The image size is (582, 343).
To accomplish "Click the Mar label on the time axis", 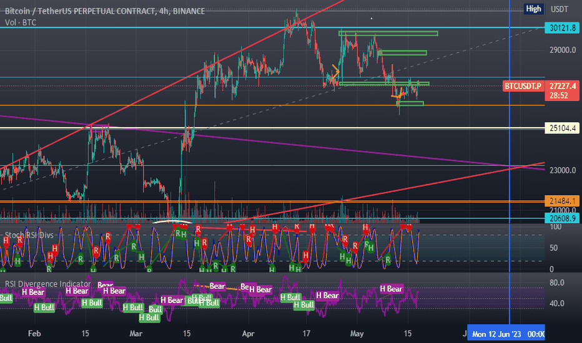I will pos(136,334).
